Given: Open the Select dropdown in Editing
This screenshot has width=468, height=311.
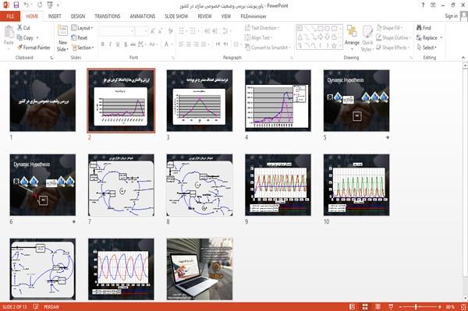Looking at the screenshot, I should (427, 48).
